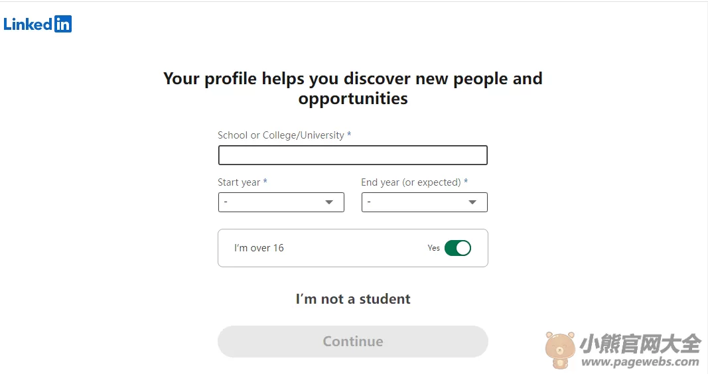Click the School or College/University label
The image size is (708, 374).
[x=285, y=135]
